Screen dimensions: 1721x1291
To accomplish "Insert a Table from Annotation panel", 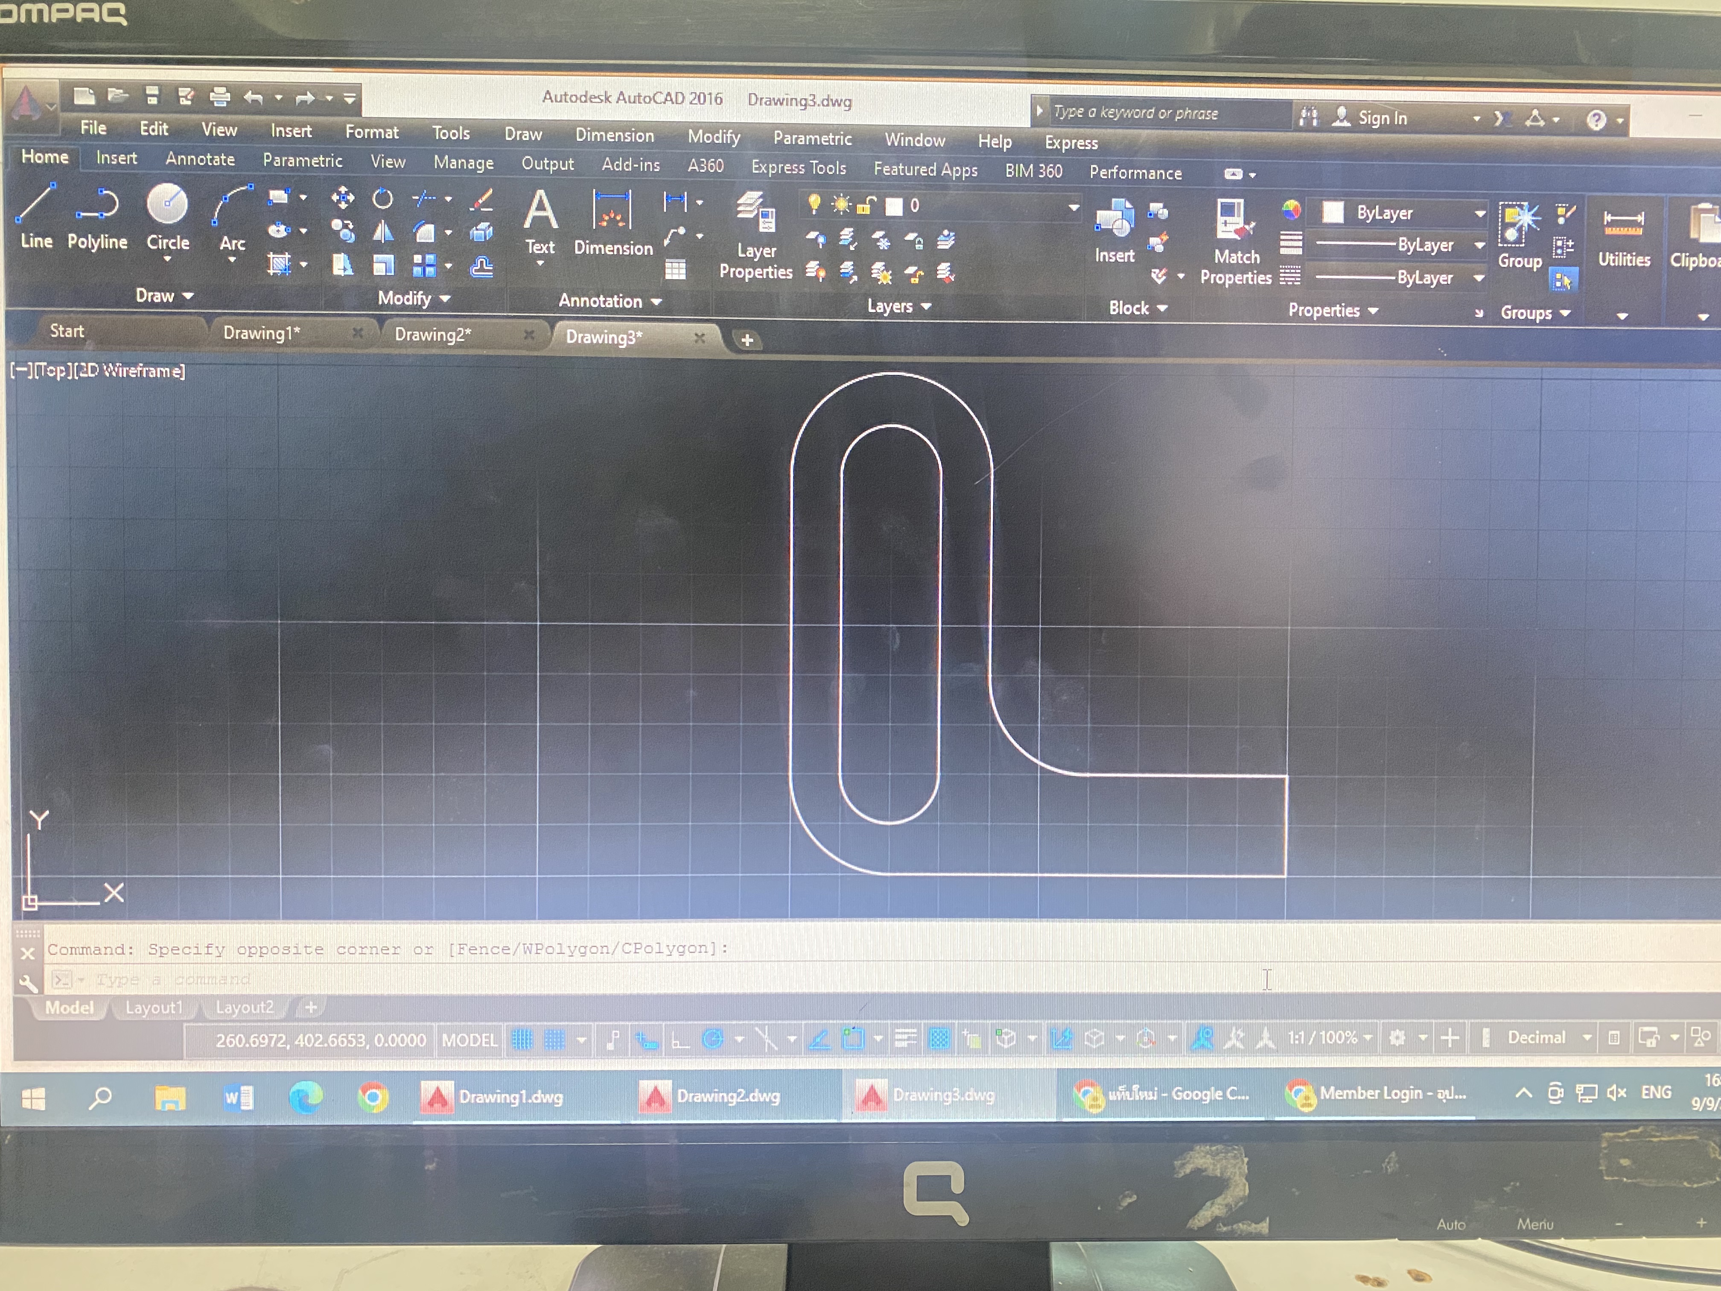I will pos(674,269).
